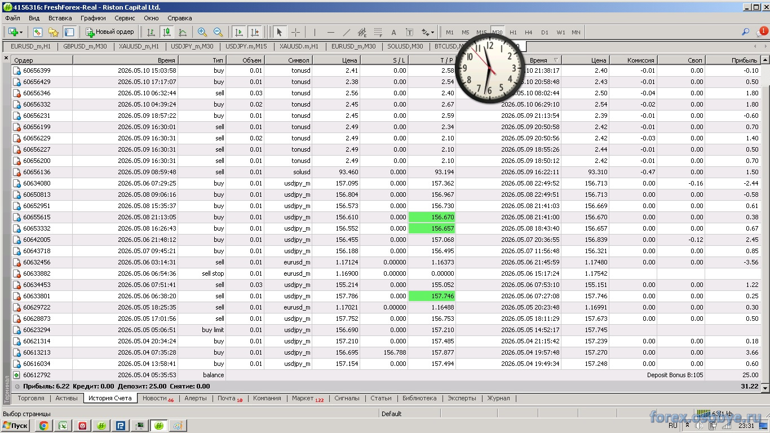770x433 pixels.
Task: Open the Сервис menu
Action: 125,18
